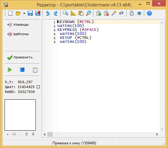
Task: Redo the last edit
Action: (x=56, y=13)
